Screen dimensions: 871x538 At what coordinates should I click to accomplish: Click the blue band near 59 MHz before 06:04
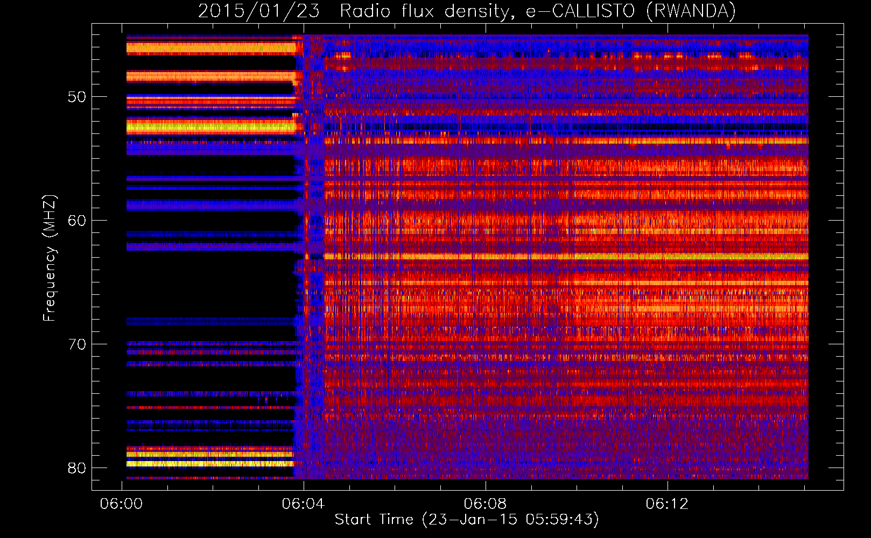tap(210, 205)
